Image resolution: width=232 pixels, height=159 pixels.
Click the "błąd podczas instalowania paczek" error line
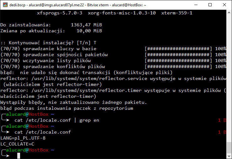coord(67,108)
